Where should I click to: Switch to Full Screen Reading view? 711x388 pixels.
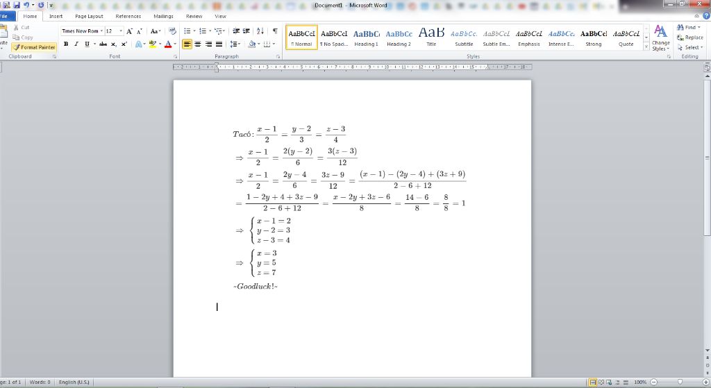[601, 382]
